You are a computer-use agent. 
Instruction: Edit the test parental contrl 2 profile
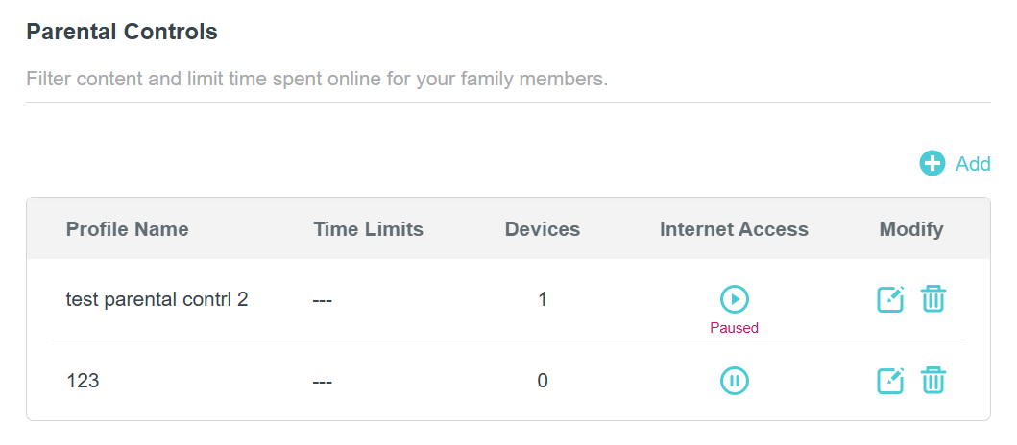point(891,299)
